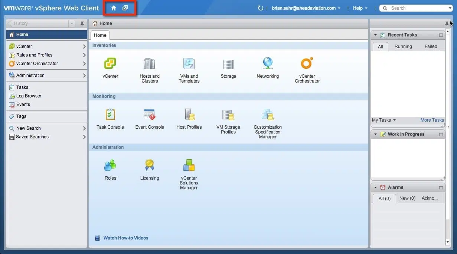Open Customization Specification Manager icon
Image resolution: width=457 pixels, height=254 pixels.
click(268, 115)
